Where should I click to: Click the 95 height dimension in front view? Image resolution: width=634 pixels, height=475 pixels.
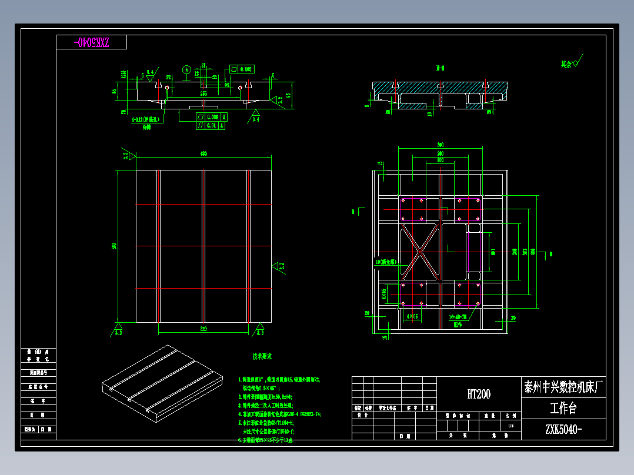(x=288, y=96)
